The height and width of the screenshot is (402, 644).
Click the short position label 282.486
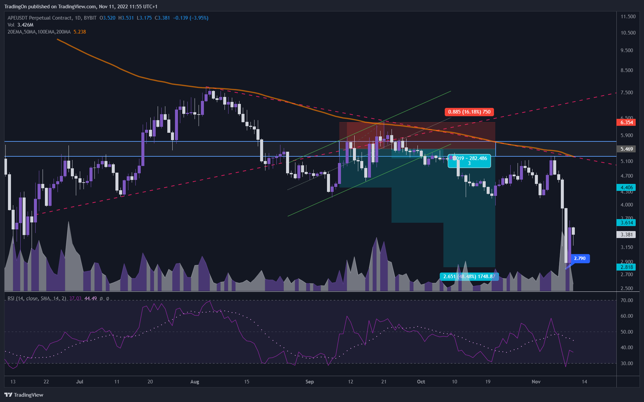[x=469, y=161]
